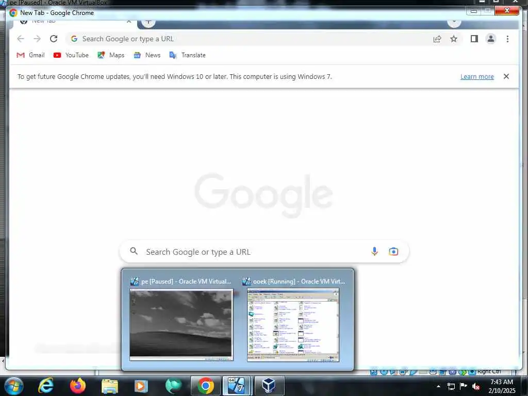Start voice search with microphone icon
The height and width of the screenshot is (396, 528).
[x=374, y=251]
